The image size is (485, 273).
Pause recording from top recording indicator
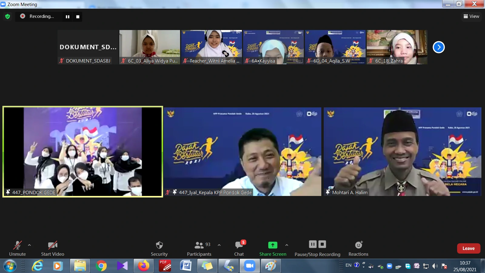68,17
